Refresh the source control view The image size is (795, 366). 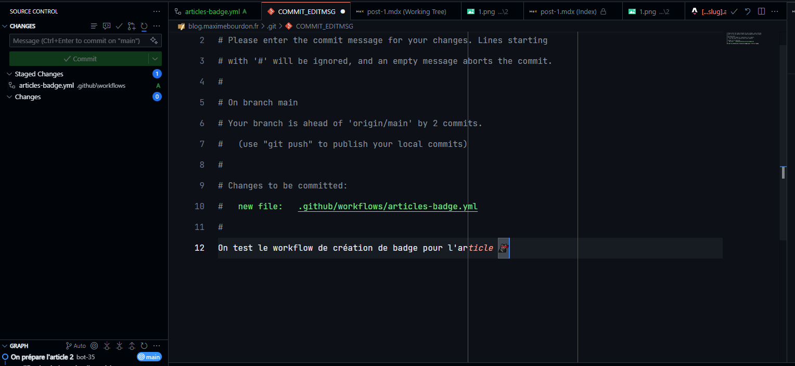(144, 25)
